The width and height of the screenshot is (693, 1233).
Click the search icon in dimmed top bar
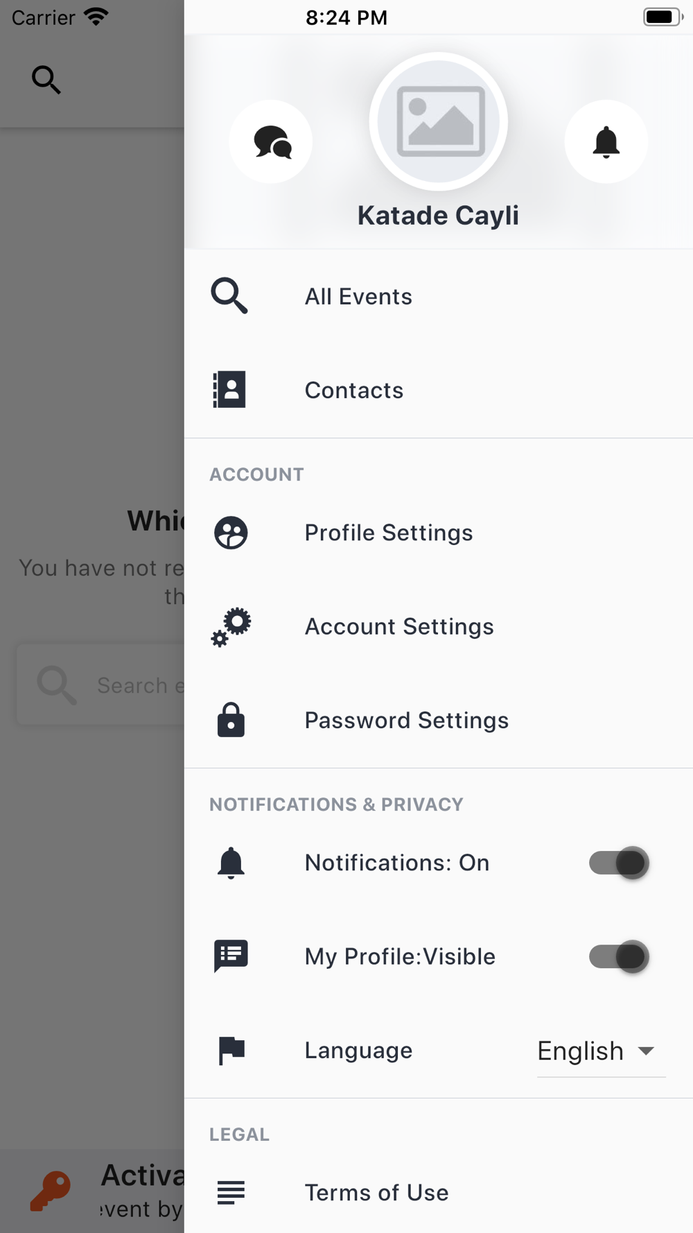pos(46,80)
